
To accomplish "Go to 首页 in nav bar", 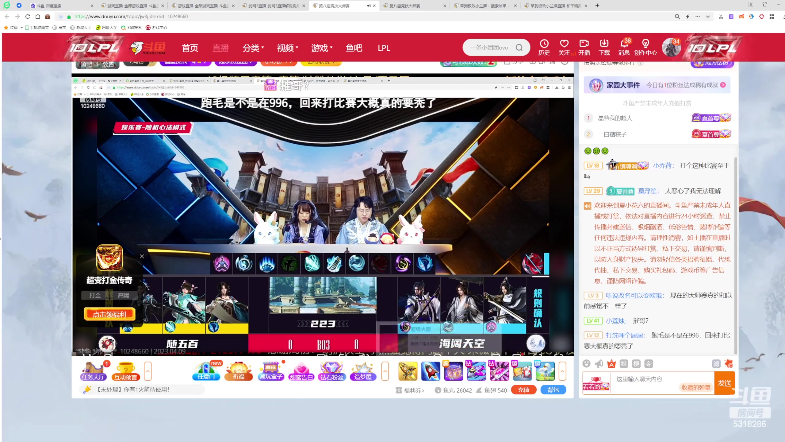I will click(x=190, y=48).
